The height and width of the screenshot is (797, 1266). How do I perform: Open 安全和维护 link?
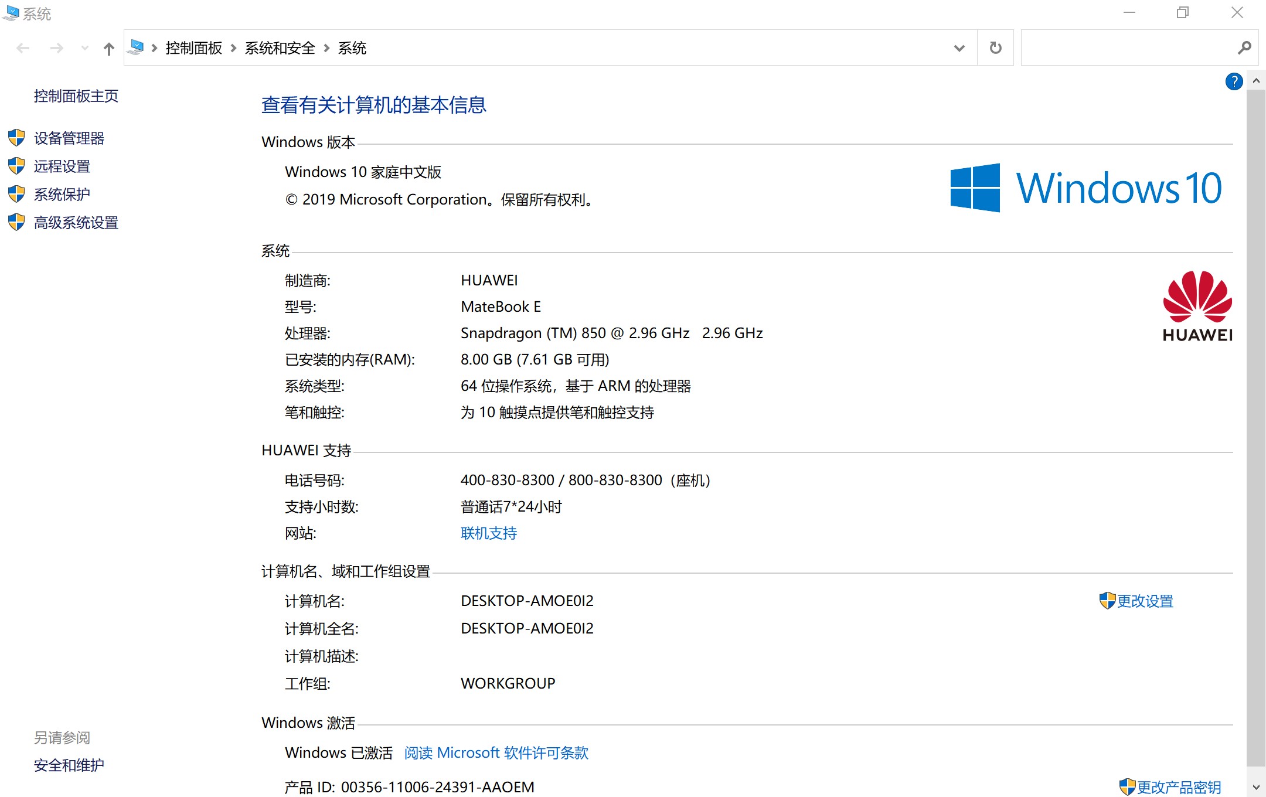tap(69, 765)
